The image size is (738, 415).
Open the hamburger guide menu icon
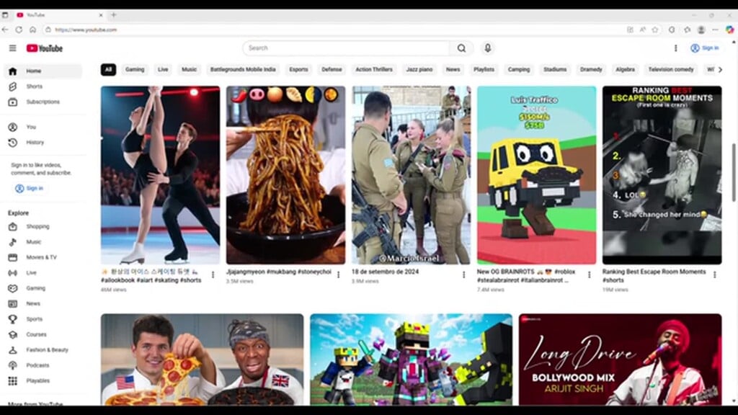coord(12,48)
